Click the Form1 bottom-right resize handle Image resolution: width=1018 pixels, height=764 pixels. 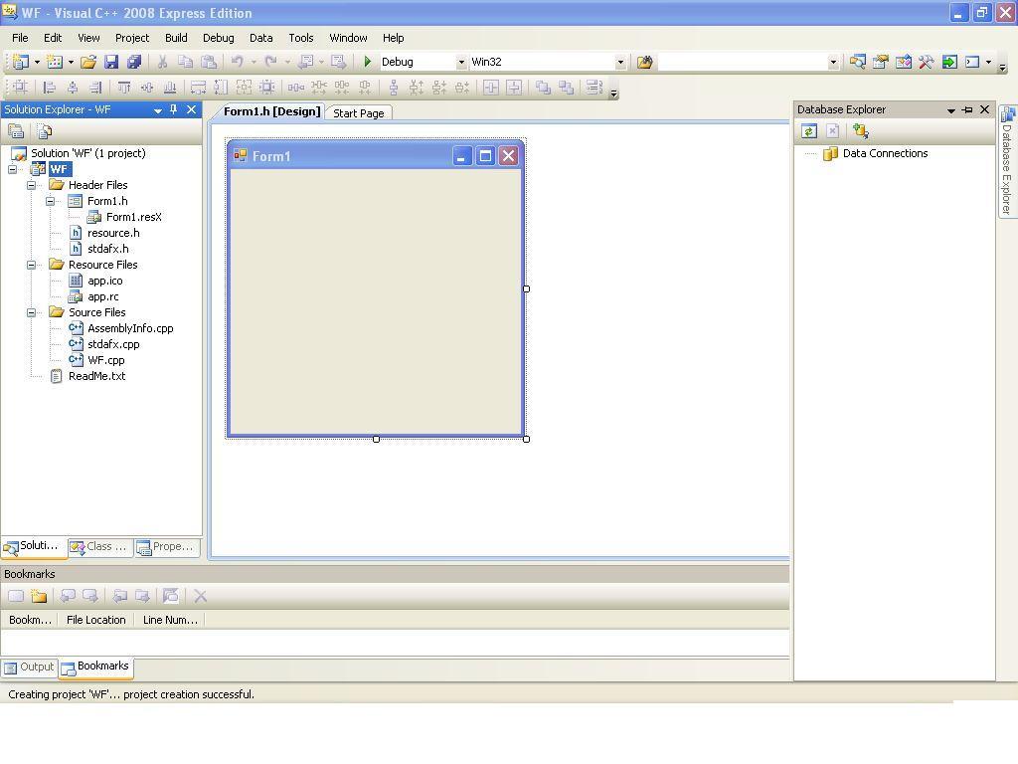click(x=526, y=439)
